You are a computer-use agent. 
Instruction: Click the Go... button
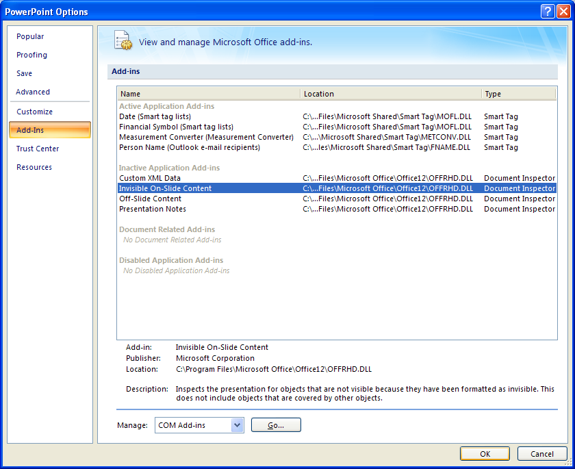pyautogui.click(x=276, y=425)
